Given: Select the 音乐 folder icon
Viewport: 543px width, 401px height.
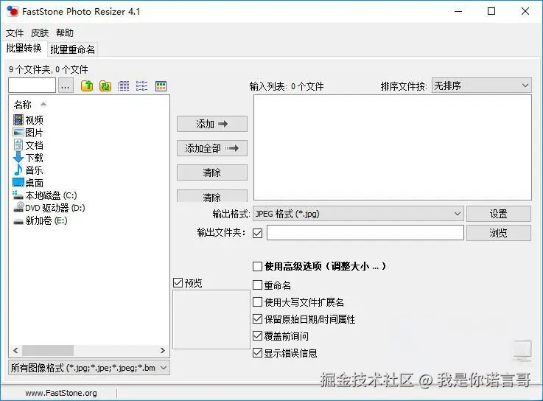Looking at the screenshot, I should [x=18, y=170].
